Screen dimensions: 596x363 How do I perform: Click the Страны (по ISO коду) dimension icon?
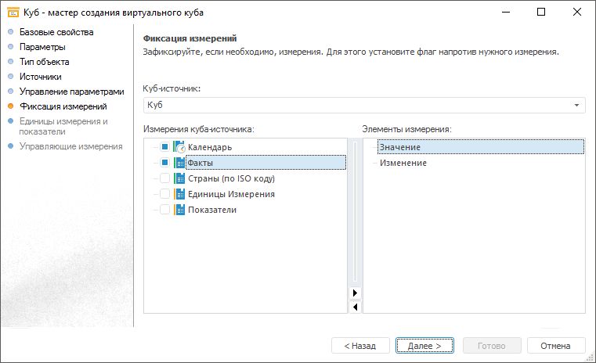pos(179,178)
